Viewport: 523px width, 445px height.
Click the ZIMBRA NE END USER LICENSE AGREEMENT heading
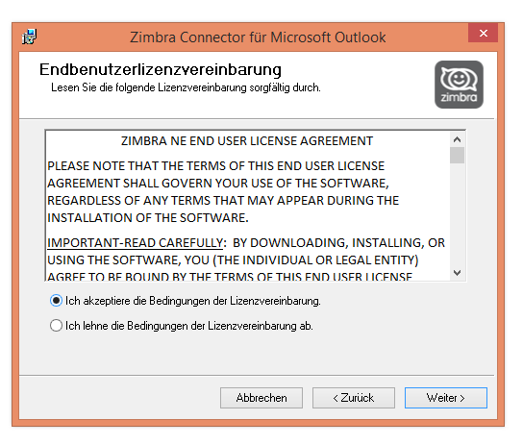(x=247, y=141)
